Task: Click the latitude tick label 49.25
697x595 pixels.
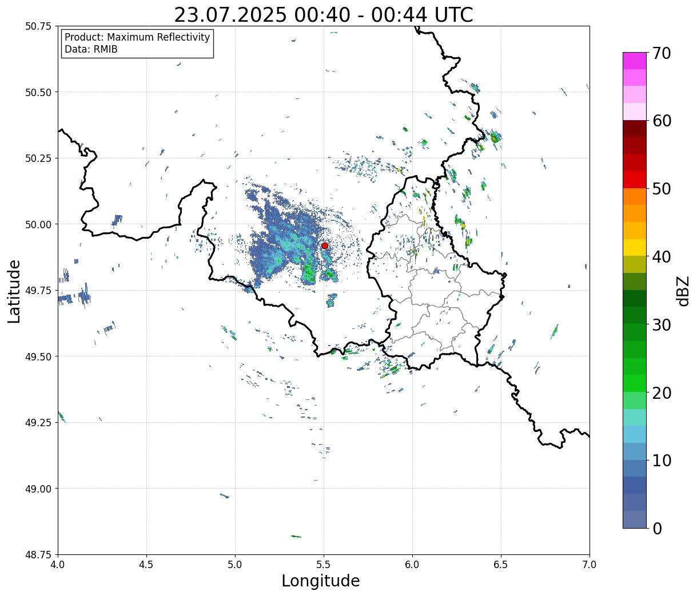Action: pyautogui.click(x=38, y=423)
